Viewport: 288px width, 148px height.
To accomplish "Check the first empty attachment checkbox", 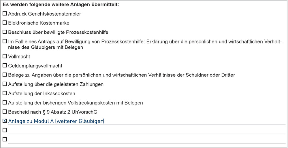I will 5,130.
